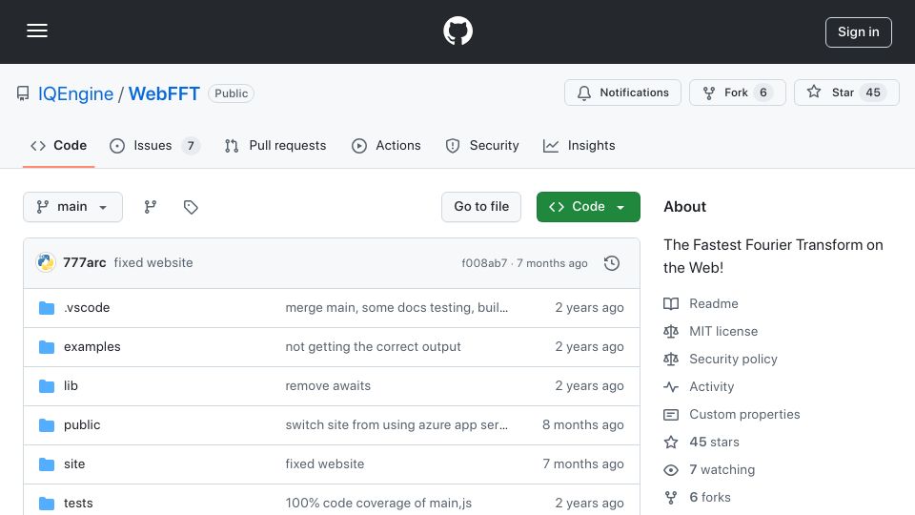This screenshot has height=515, width=915.
Task: Open commit 'merge main, some docs testing'
Action: (396, 308)
